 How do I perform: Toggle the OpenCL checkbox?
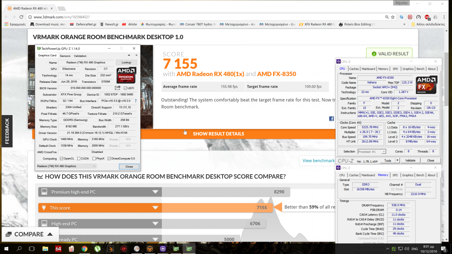click(x=61, y=158)
